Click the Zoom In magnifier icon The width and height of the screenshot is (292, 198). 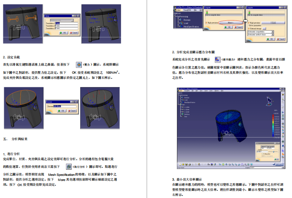point(233,164)
